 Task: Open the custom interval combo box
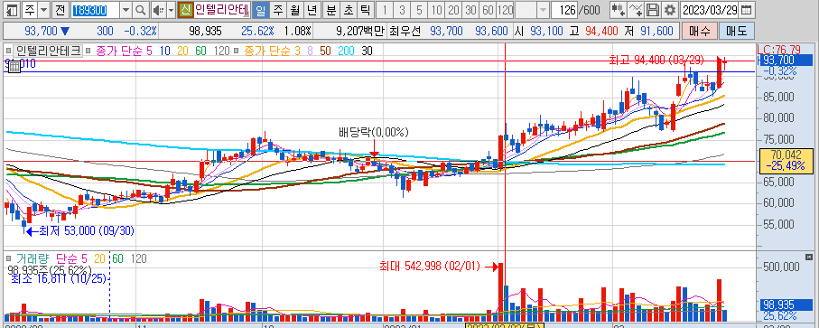tap(533, 9)
